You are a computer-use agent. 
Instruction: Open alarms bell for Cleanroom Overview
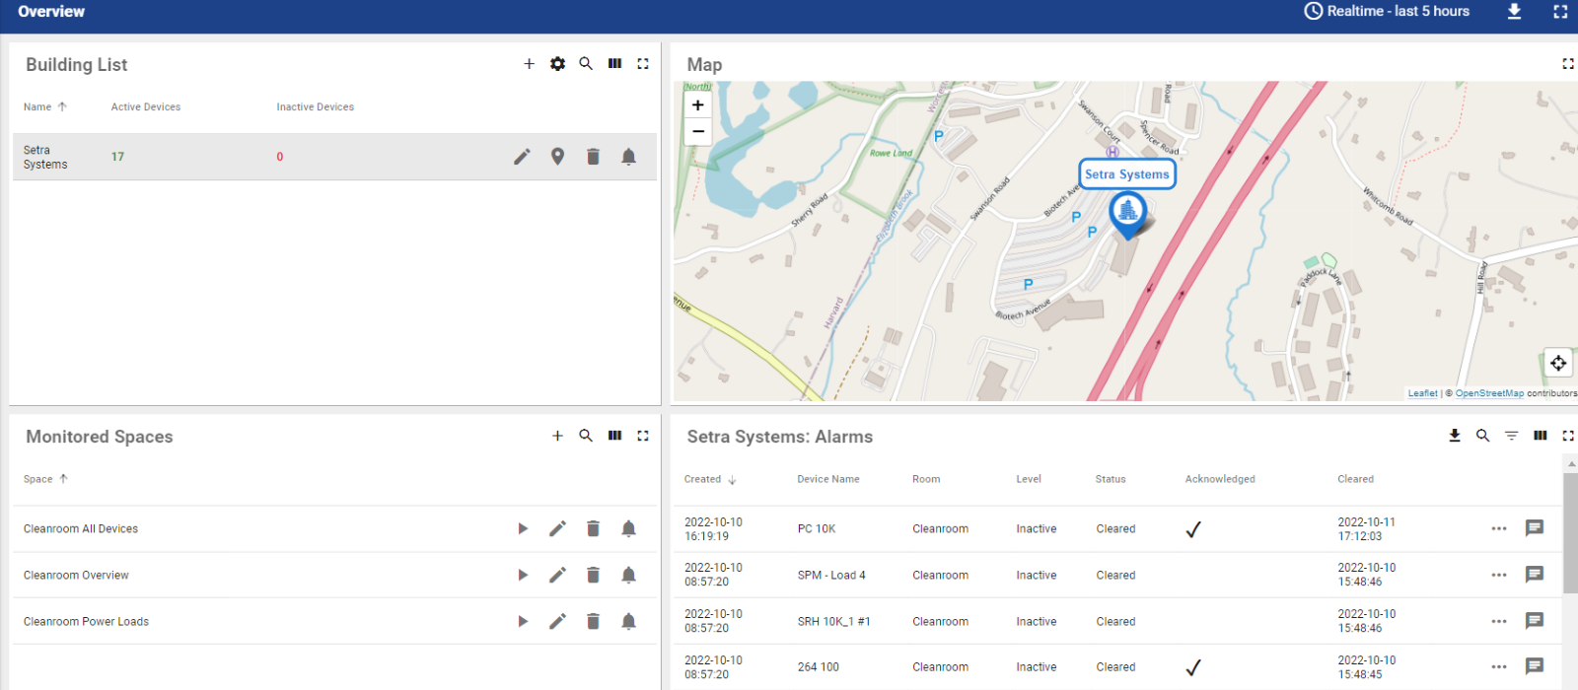pos(628,576)
